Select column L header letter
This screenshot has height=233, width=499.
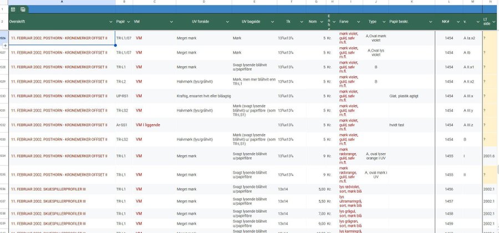tap(449, 2)
